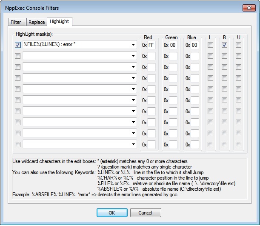Open the Replace tab
The width and height of the screenshot is (260, 226).
point(36,22)
